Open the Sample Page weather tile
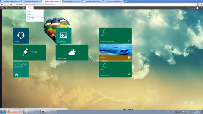Image resolution: width=203 pixels, height=114 pixels. click(72, 53)
